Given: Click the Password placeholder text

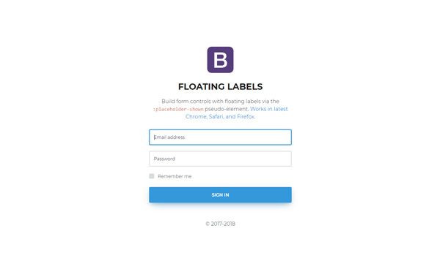Looking at the screenshot, I should 164,159.
